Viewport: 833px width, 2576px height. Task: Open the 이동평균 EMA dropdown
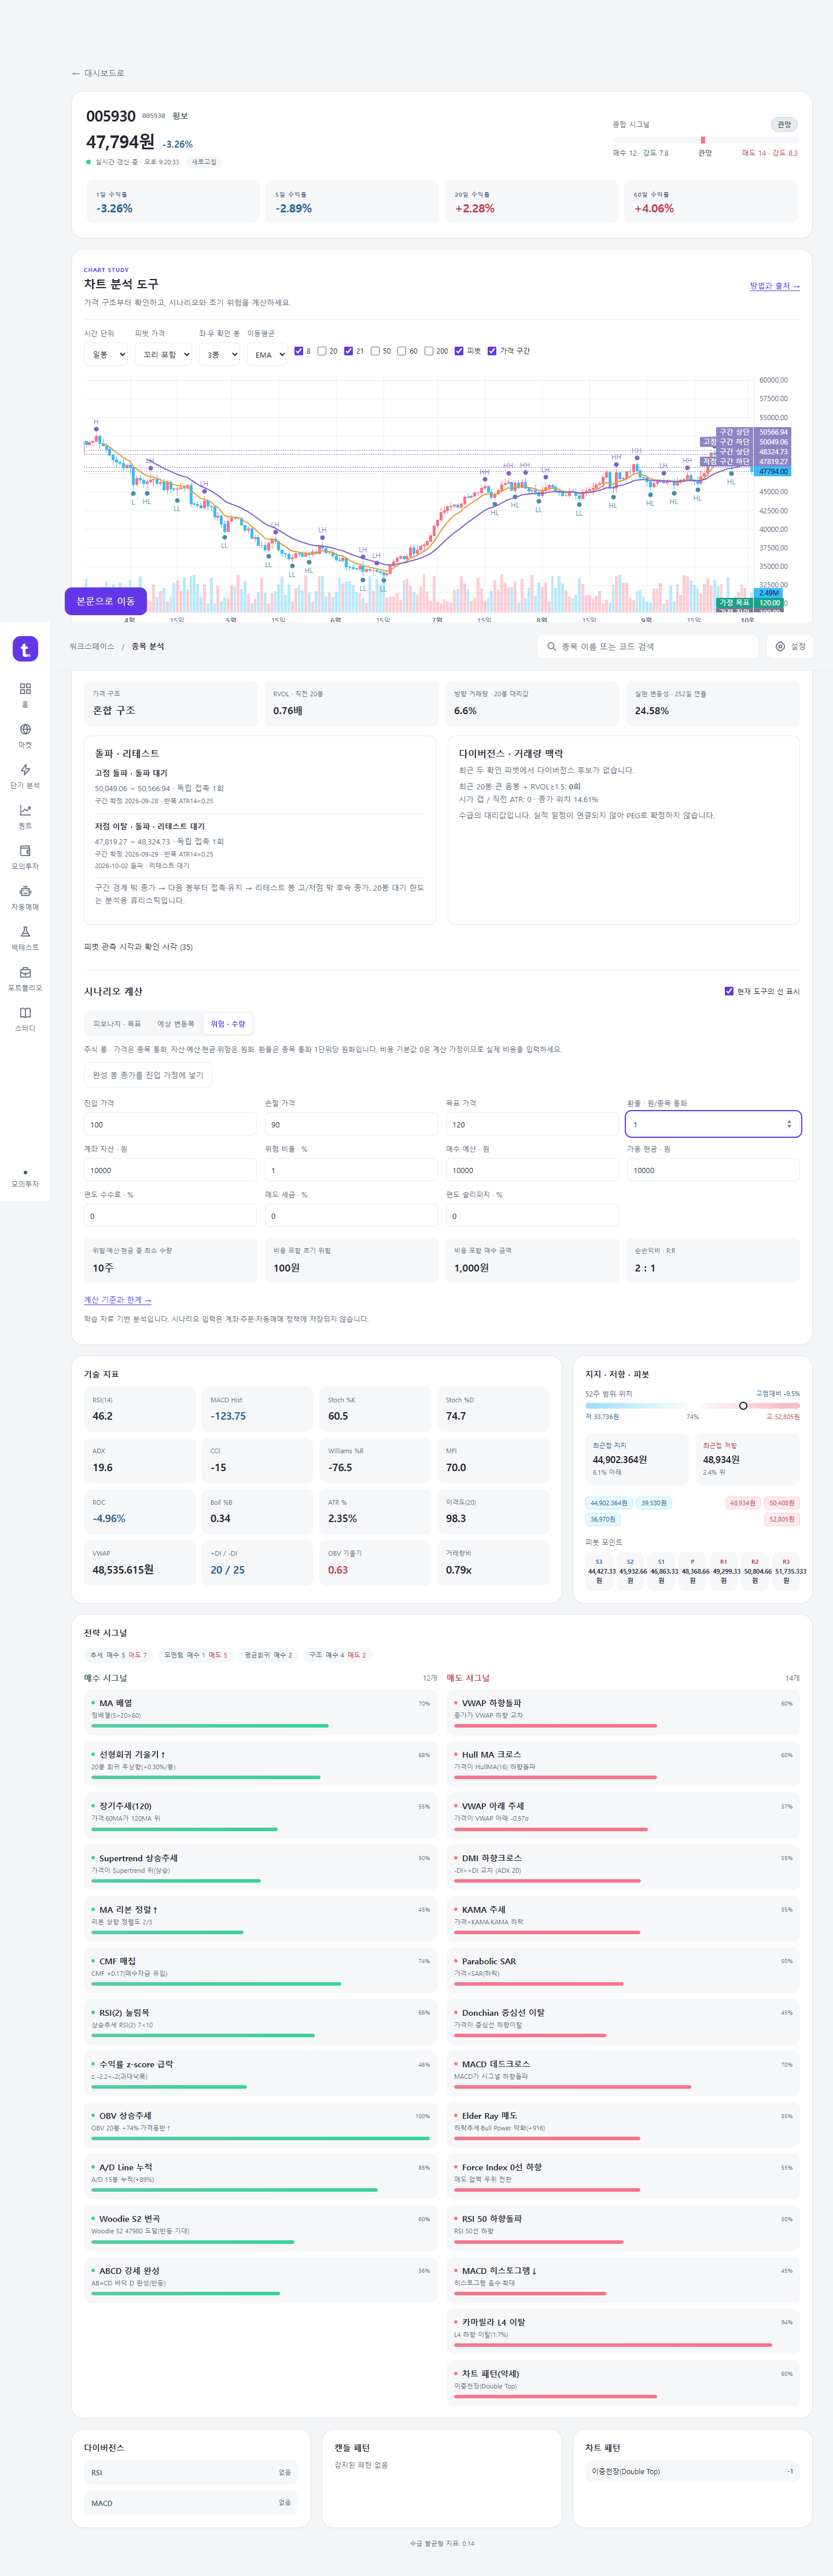(x=268, y=354)
